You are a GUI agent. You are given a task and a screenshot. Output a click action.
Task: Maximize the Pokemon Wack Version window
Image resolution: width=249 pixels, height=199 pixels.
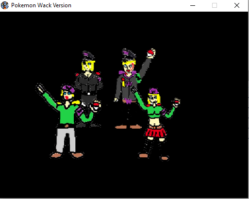215,5
